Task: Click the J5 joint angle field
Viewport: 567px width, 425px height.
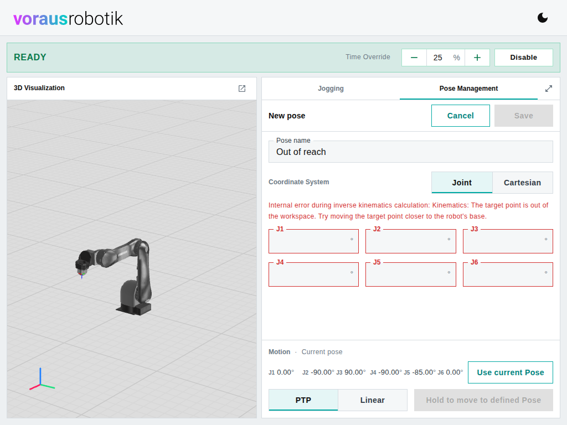Action: point(410,274)
